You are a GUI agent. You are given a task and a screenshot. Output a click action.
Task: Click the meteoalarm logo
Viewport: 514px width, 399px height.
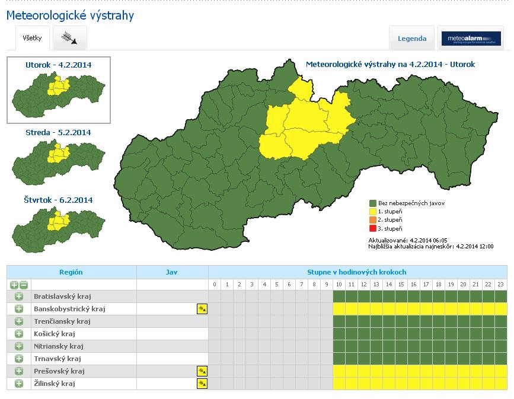click(x=471, y=39)
